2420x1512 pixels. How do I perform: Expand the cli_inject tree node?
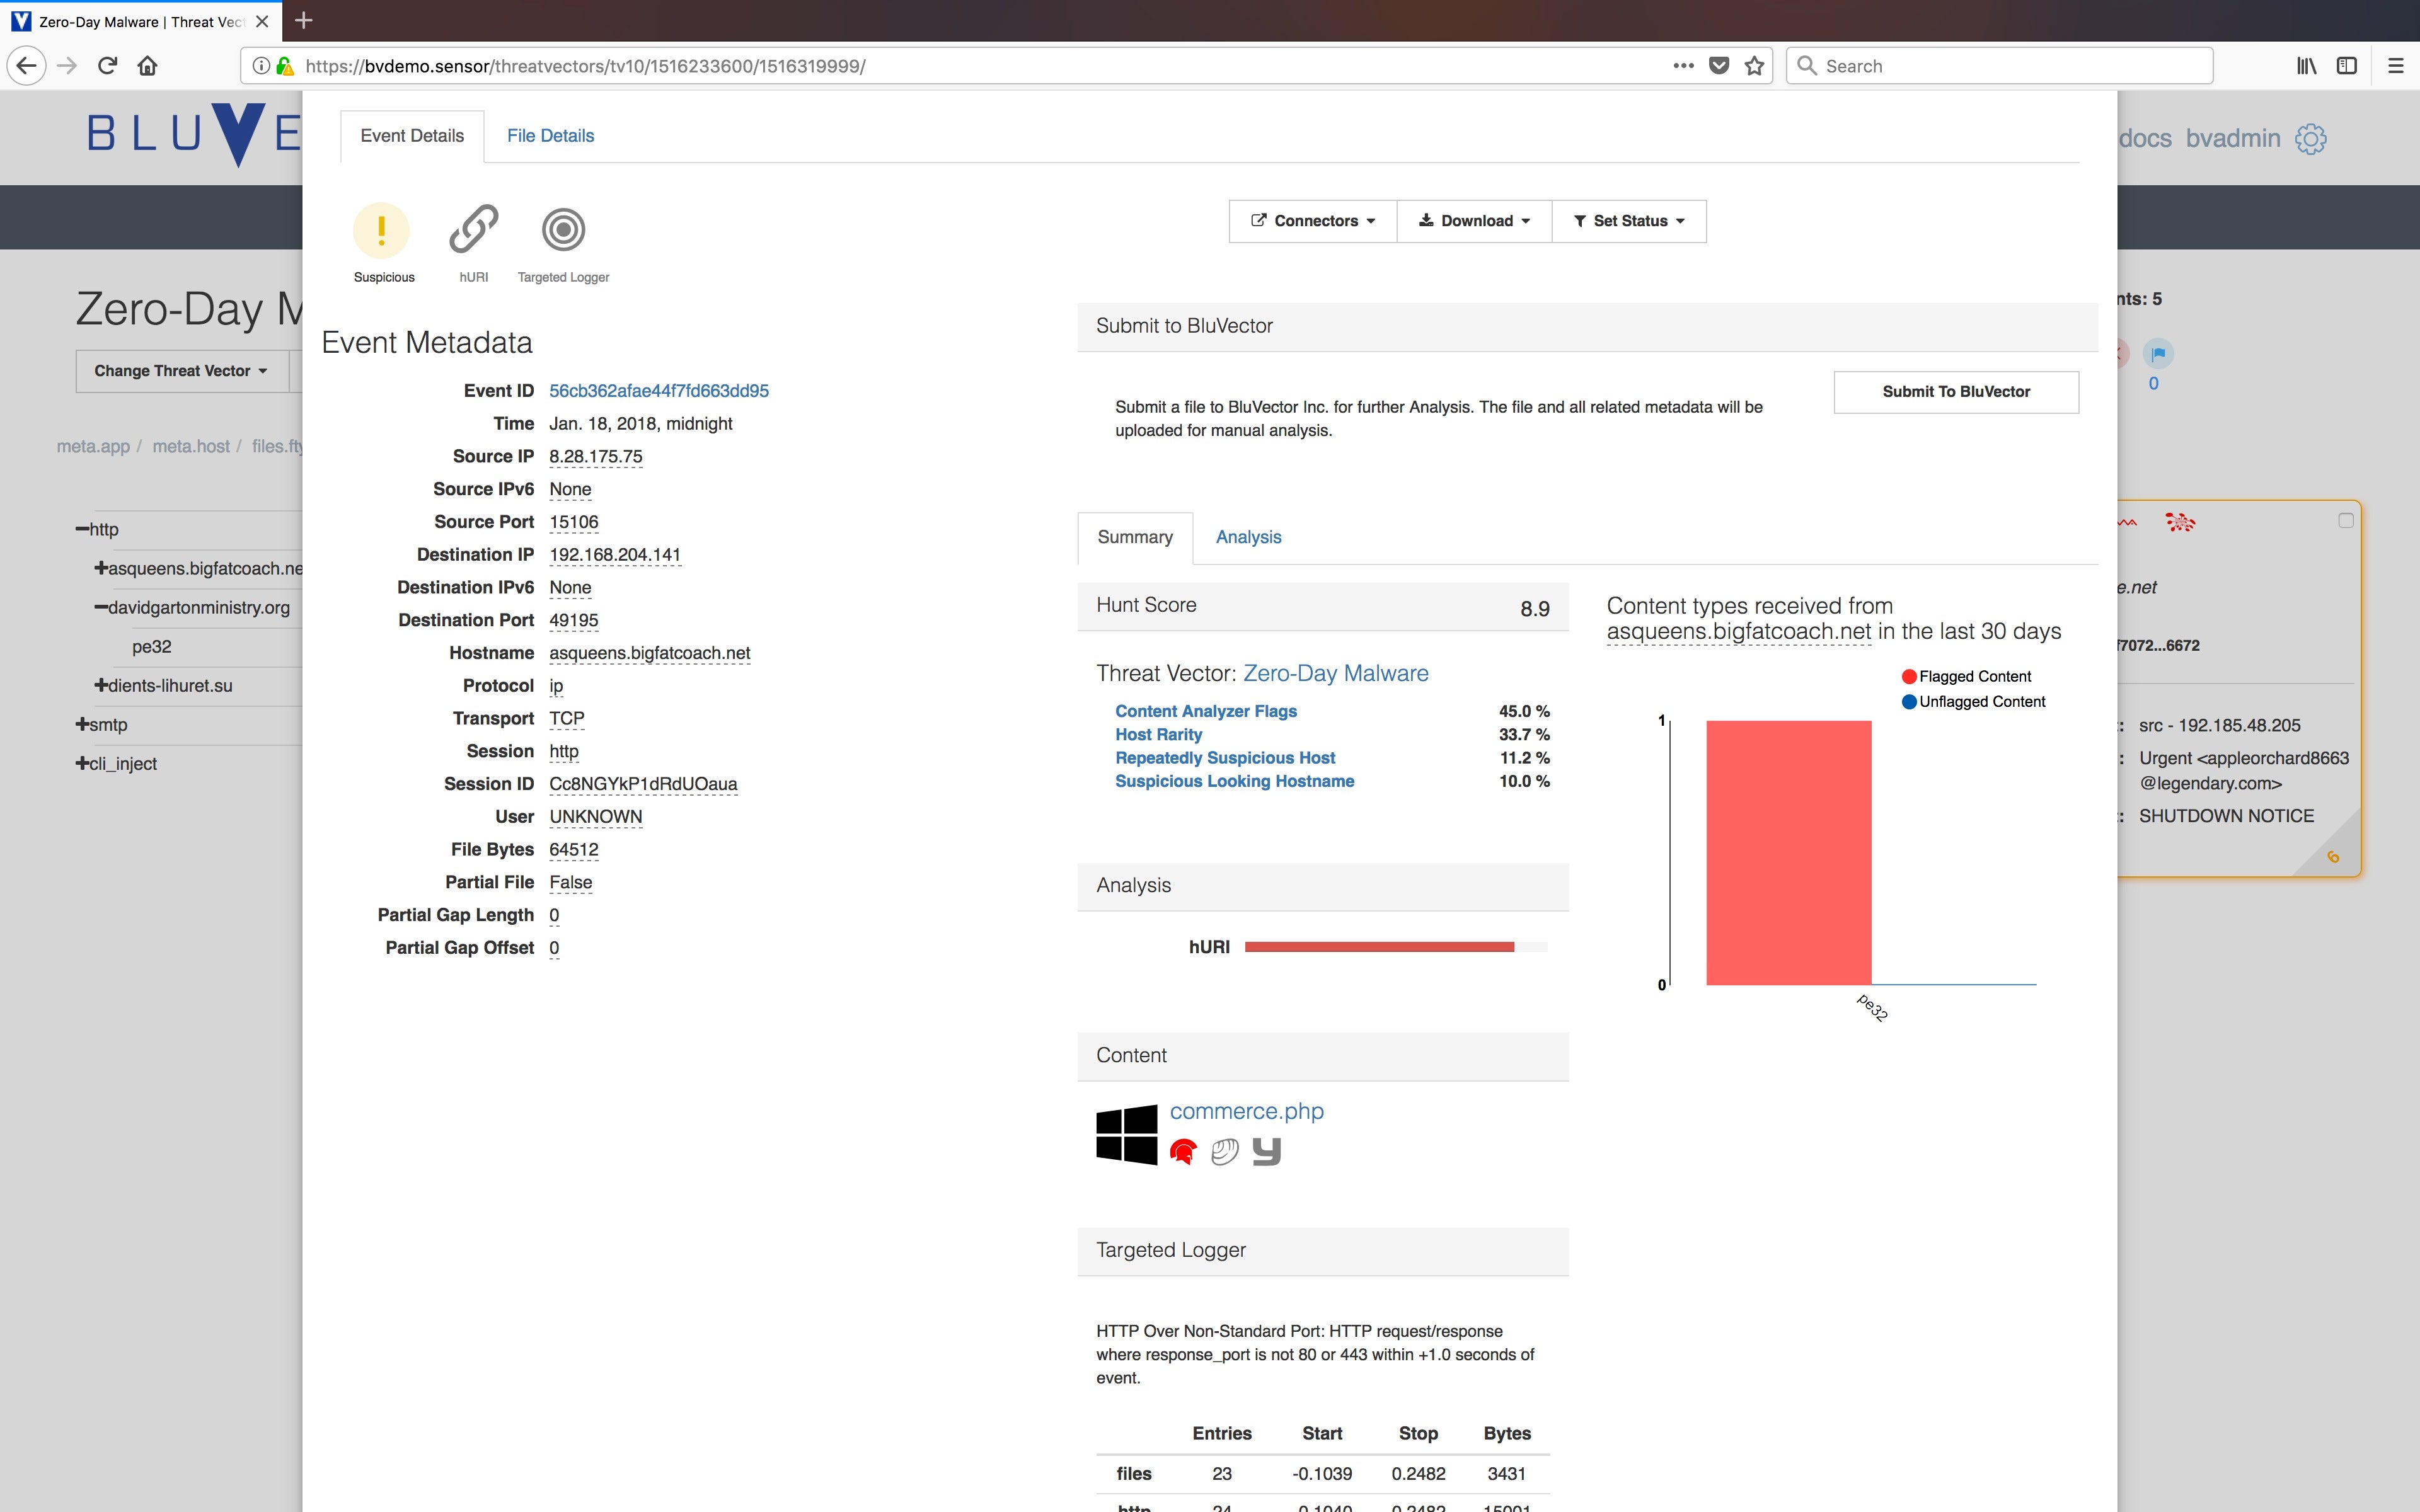(83, 763)
